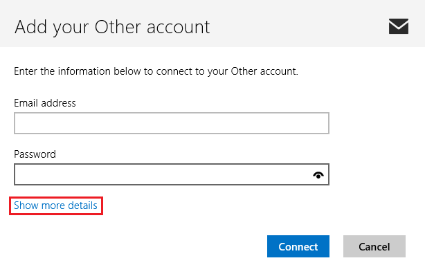Select the 'Add your Other account' heading
425x265 pixels.
pos(112,28)
